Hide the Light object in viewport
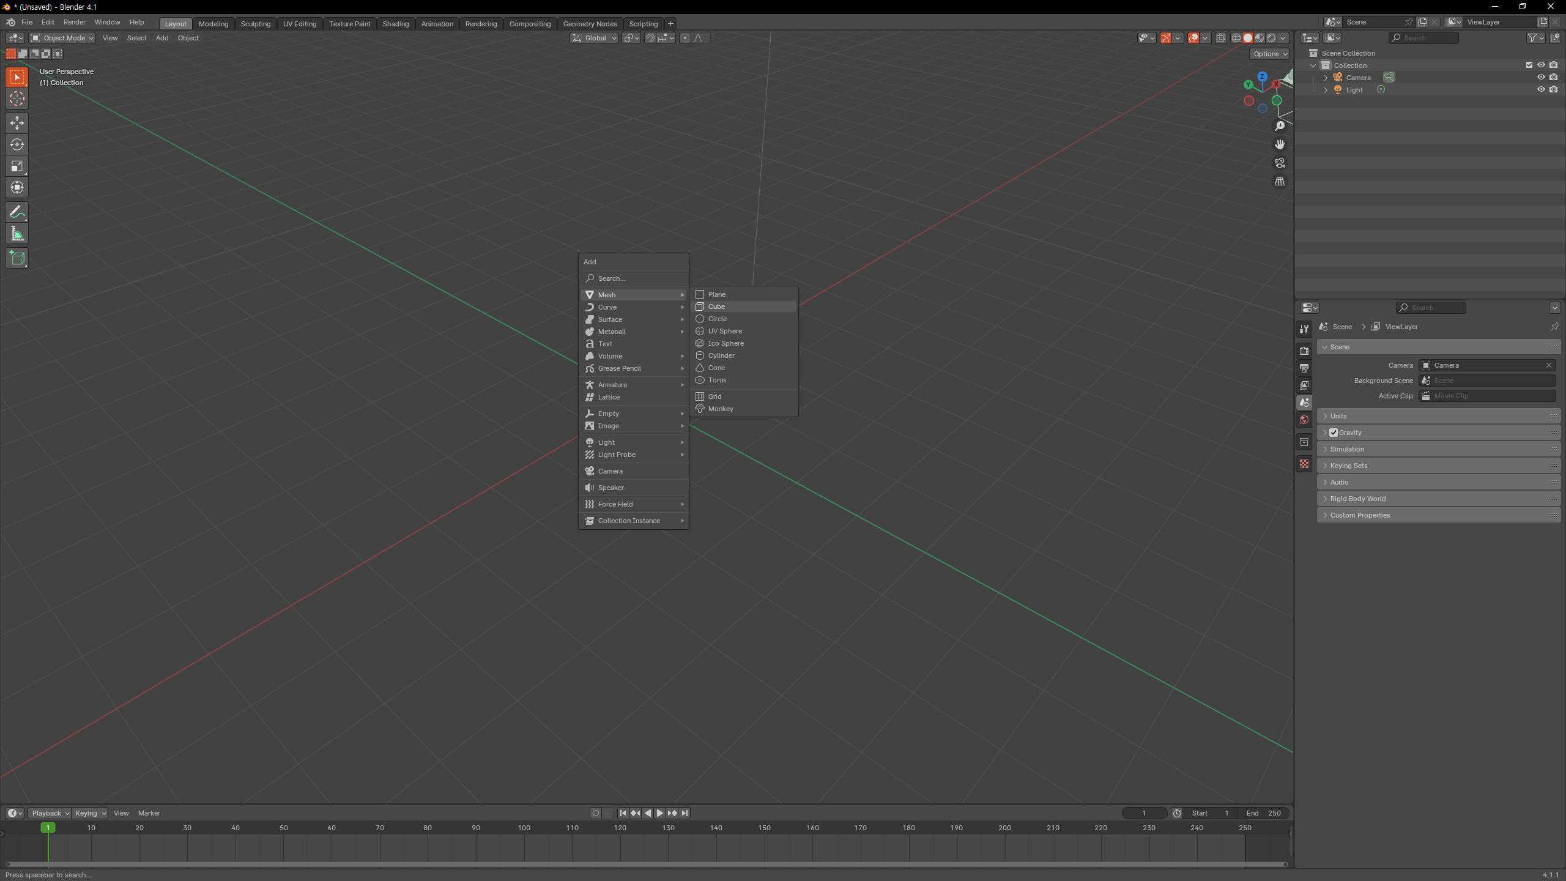The image size is (1566, 881). coord(1541,89)
